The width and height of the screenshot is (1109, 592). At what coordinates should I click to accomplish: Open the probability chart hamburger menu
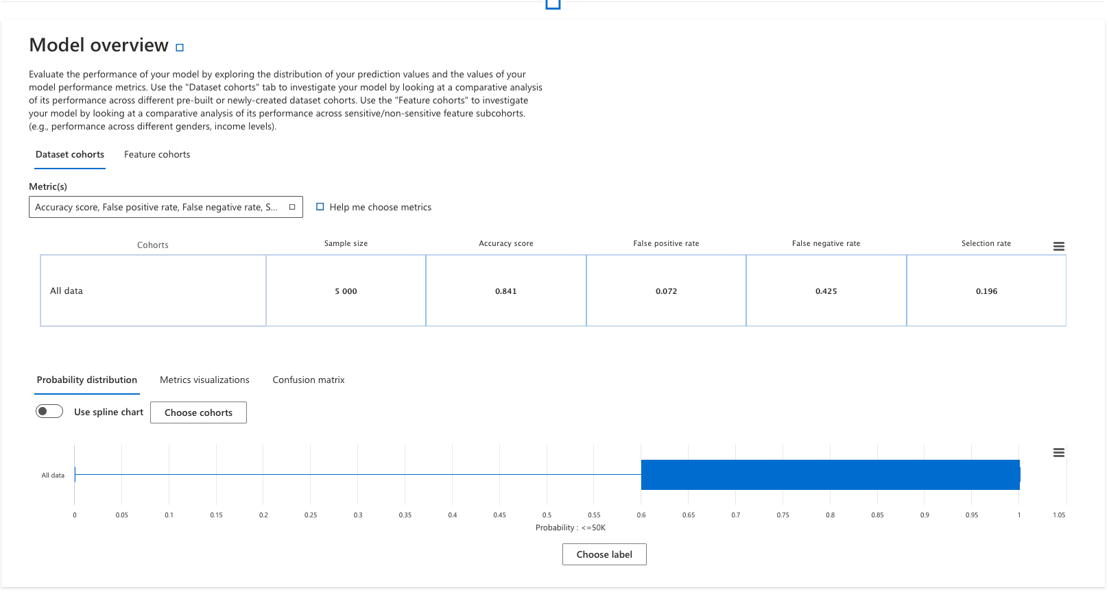pyautogui.click(x=1058, y=453)
